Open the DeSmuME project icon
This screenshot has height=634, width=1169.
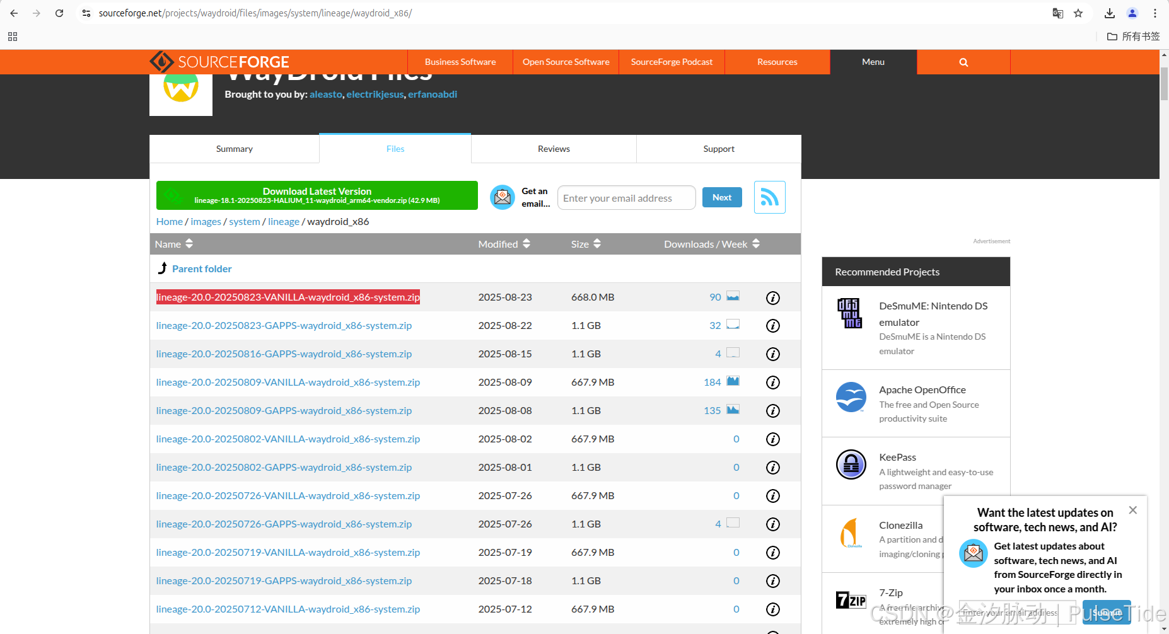tap(850, 313)
